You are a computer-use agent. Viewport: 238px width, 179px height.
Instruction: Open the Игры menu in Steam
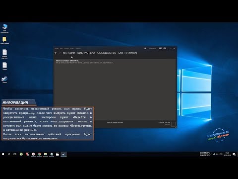tap(72, 48)
